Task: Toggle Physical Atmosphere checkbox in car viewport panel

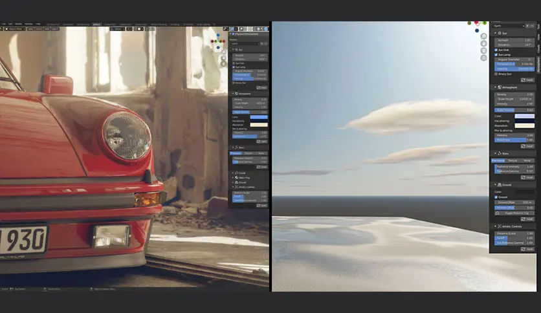Action: 233,34
